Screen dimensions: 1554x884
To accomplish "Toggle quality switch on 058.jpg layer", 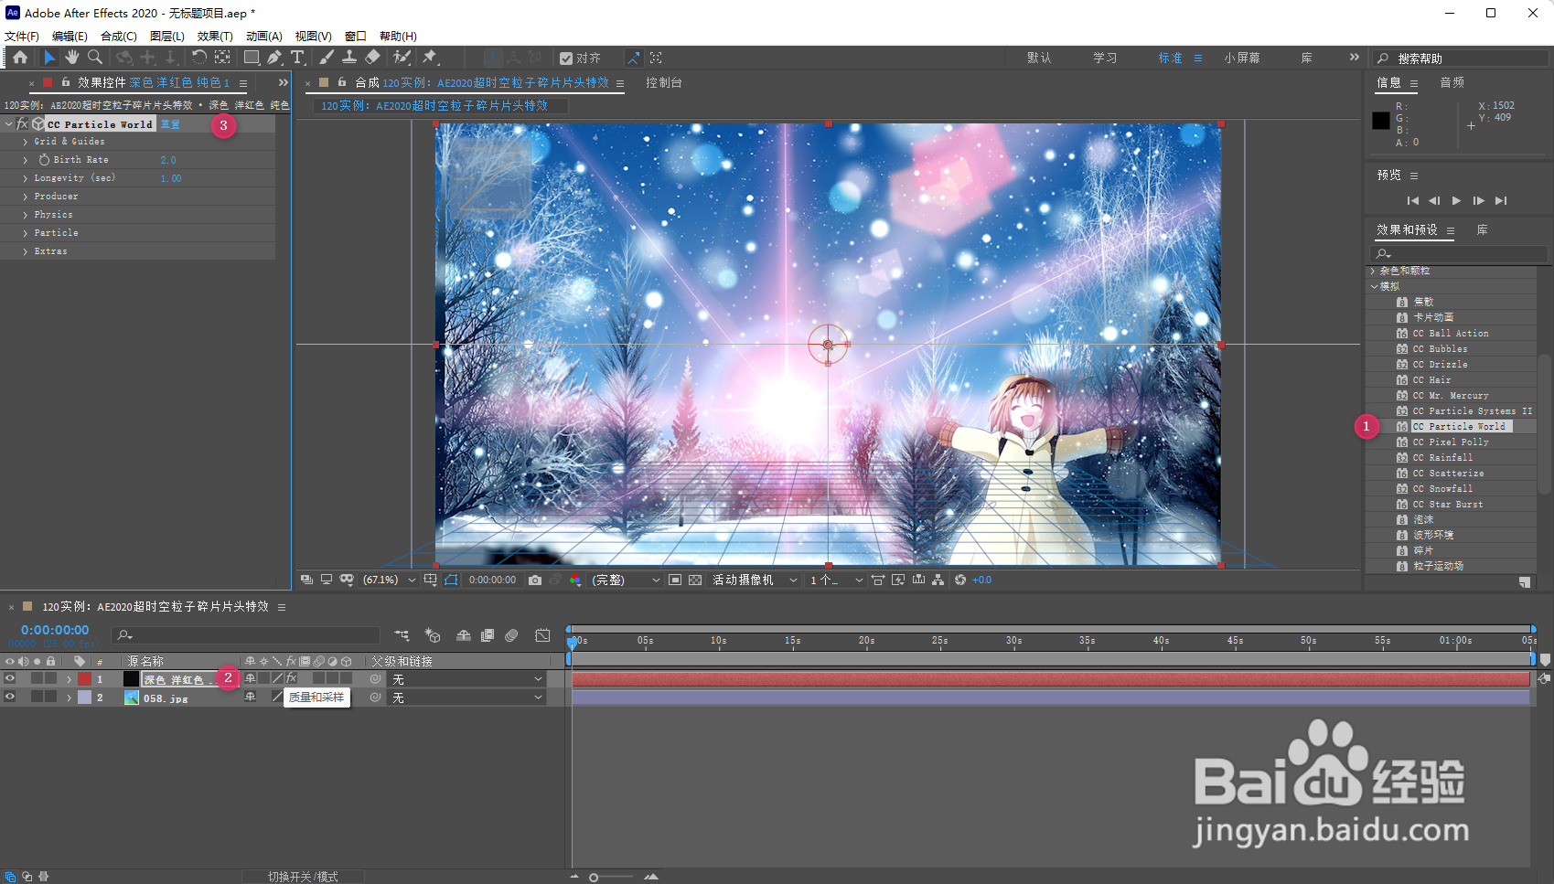I will click(277, 698).
